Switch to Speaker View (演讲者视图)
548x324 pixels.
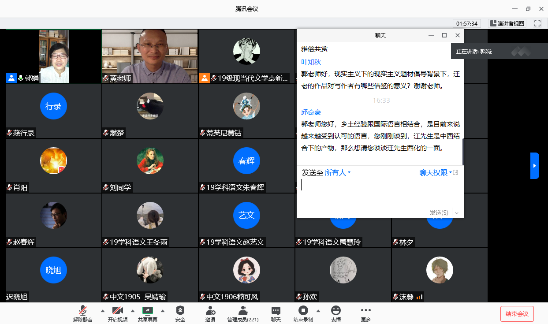(x=507, y=23)
